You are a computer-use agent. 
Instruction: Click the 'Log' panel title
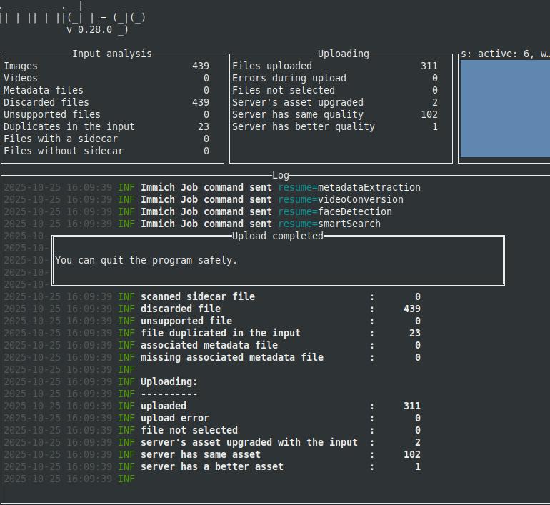click(x=281, y=175)
